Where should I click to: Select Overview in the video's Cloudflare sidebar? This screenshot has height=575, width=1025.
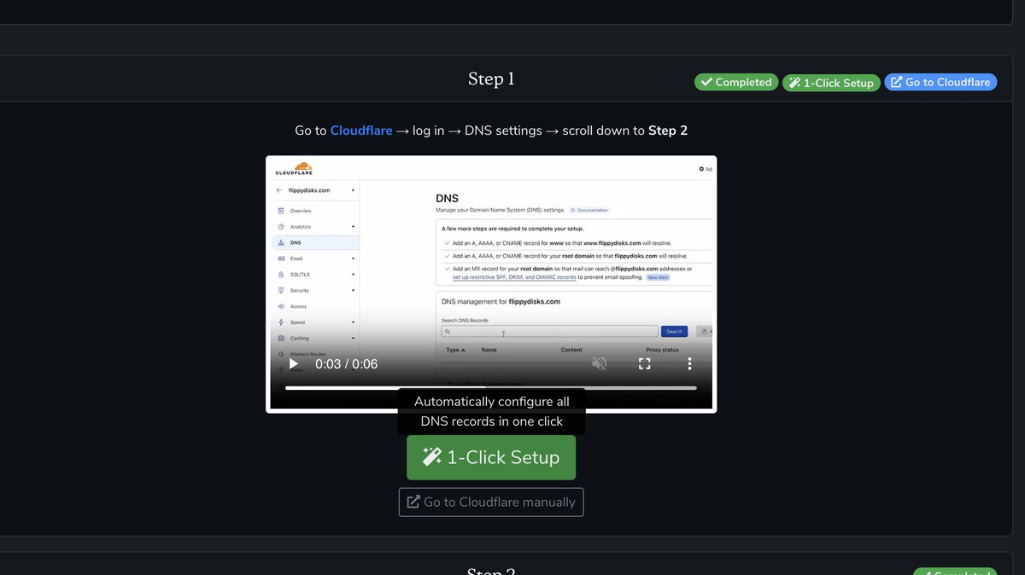coord(301,211)
